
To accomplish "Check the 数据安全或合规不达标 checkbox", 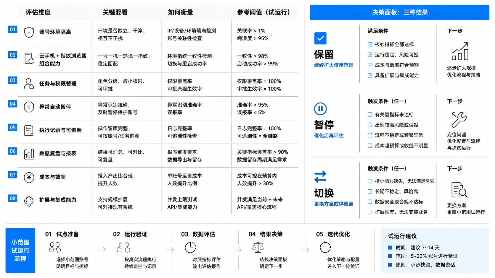I will click(x=370, y=202).
